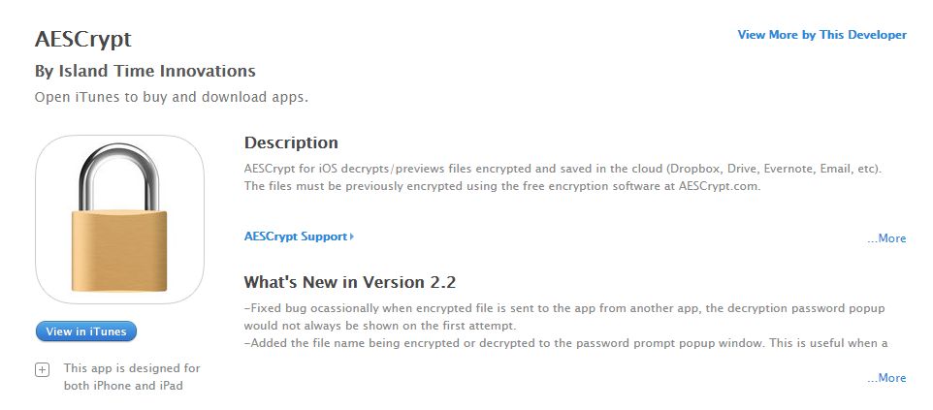This screenshot has width=933, height=410.
Task: Expand the plus icon beside device compatibility
Action: pyautogui.click(x=42, y=370)
